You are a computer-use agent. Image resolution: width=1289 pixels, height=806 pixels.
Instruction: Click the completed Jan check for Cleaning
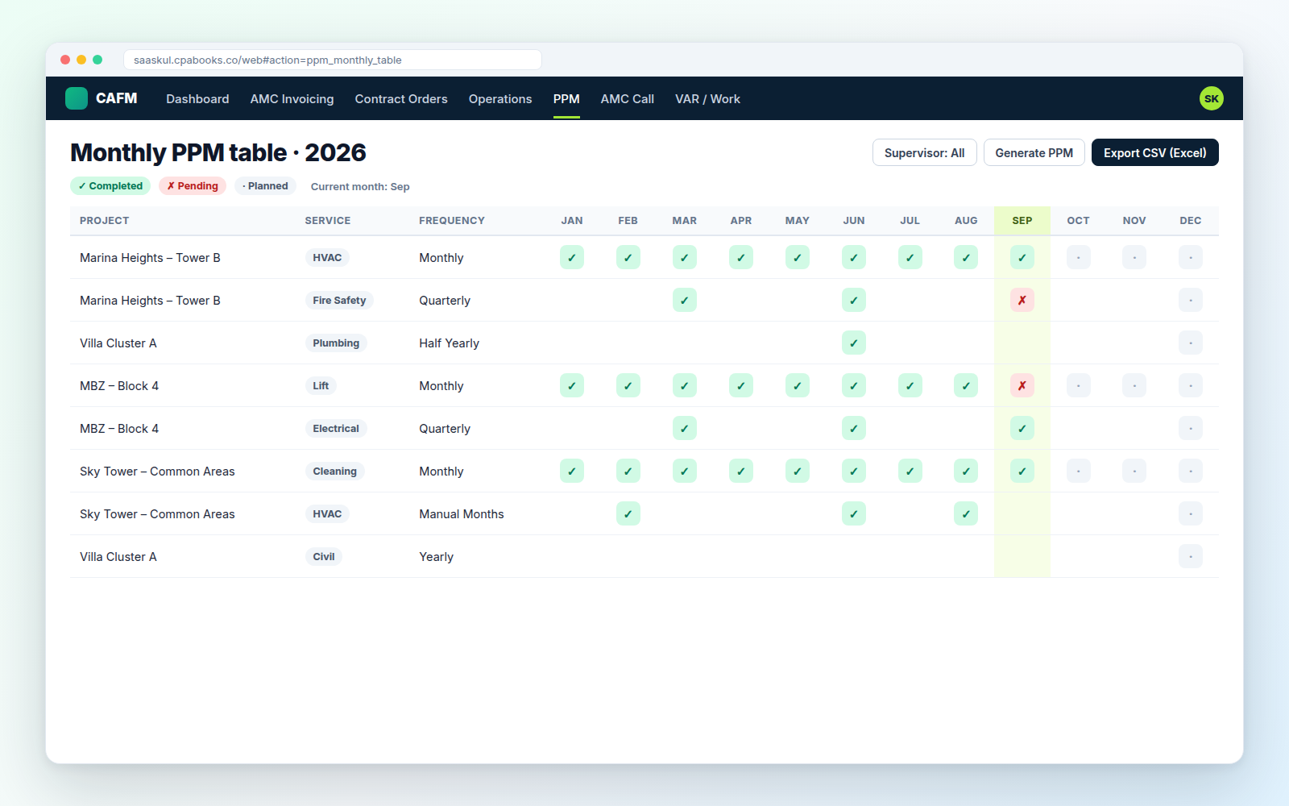coord(572,471)
